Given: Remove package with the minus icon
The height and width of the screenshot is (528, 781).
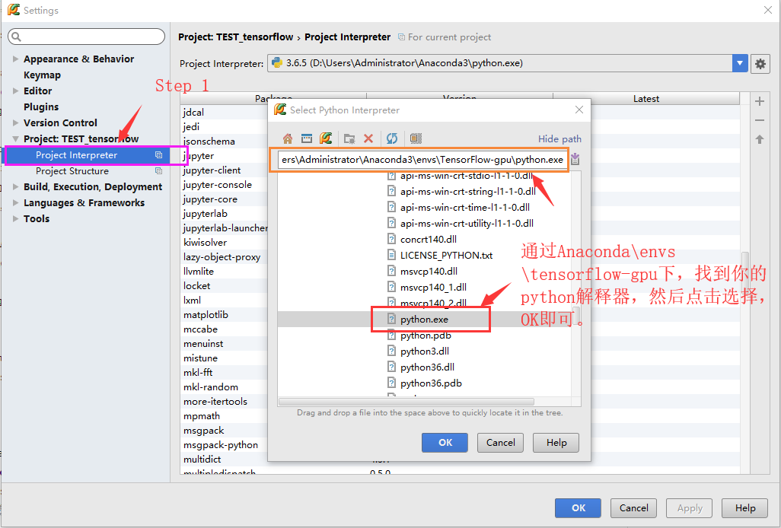Looking at the screenshot, I should [760, 120].
